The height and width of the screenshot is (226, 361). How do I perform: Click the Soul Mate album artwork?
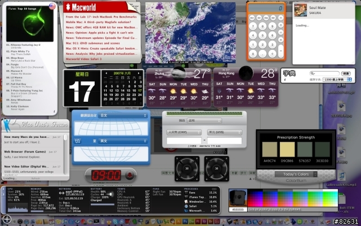tap(301, 10)
